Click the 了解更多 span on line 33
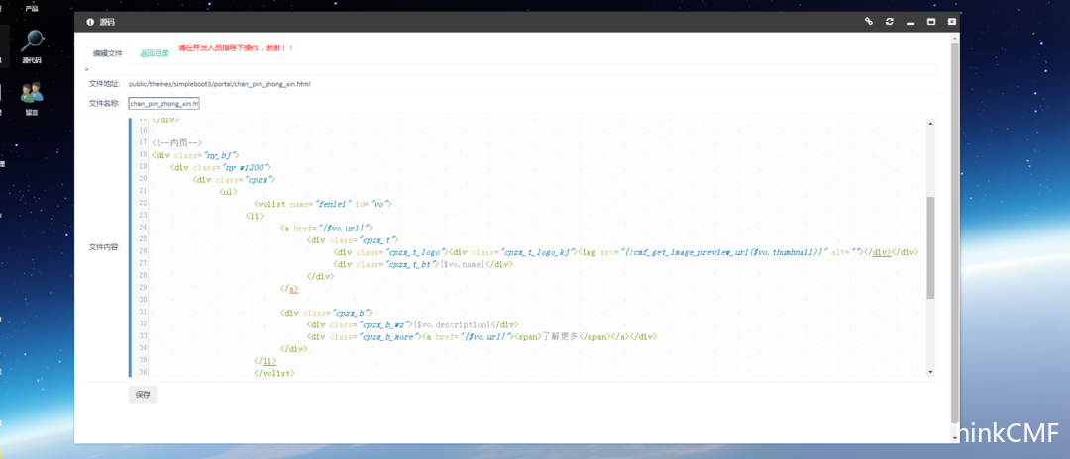 click(560, 337)
